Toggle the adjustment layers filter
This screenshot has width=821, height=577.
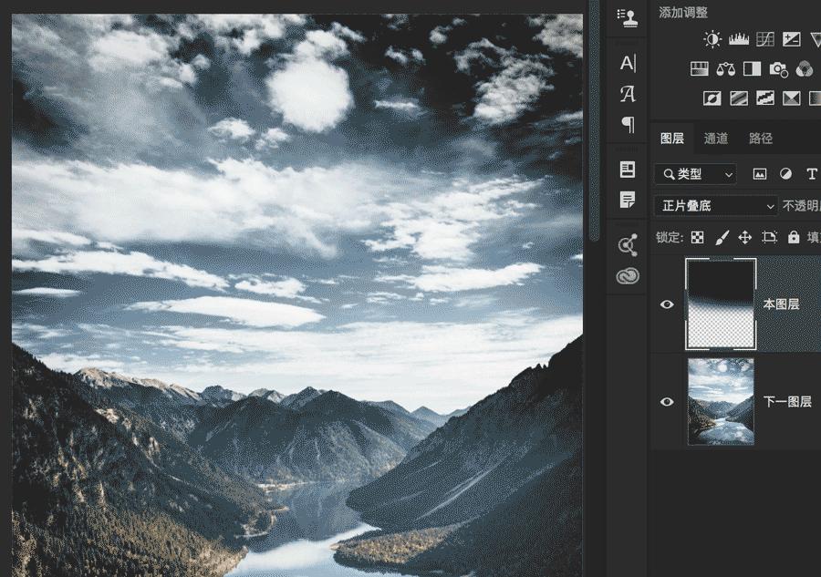click(786, 174)
